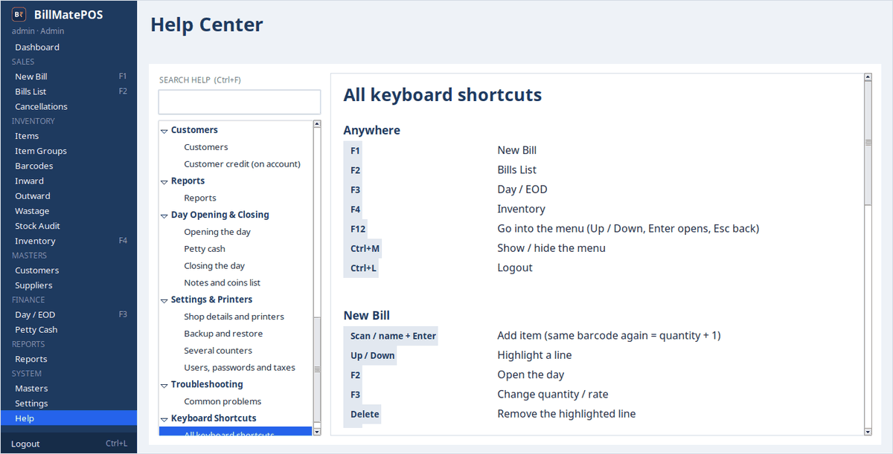Click the Help Center page title
Screen dimensions: 893x454
point(207,25)
